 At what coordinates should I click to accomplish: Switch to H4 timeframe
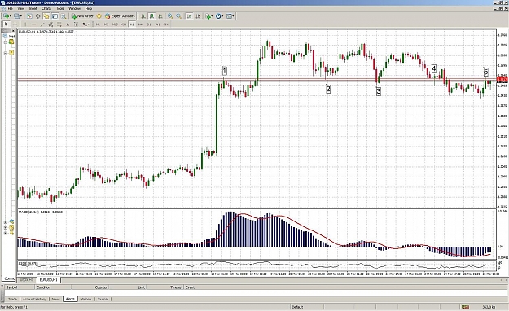[140, 24]
